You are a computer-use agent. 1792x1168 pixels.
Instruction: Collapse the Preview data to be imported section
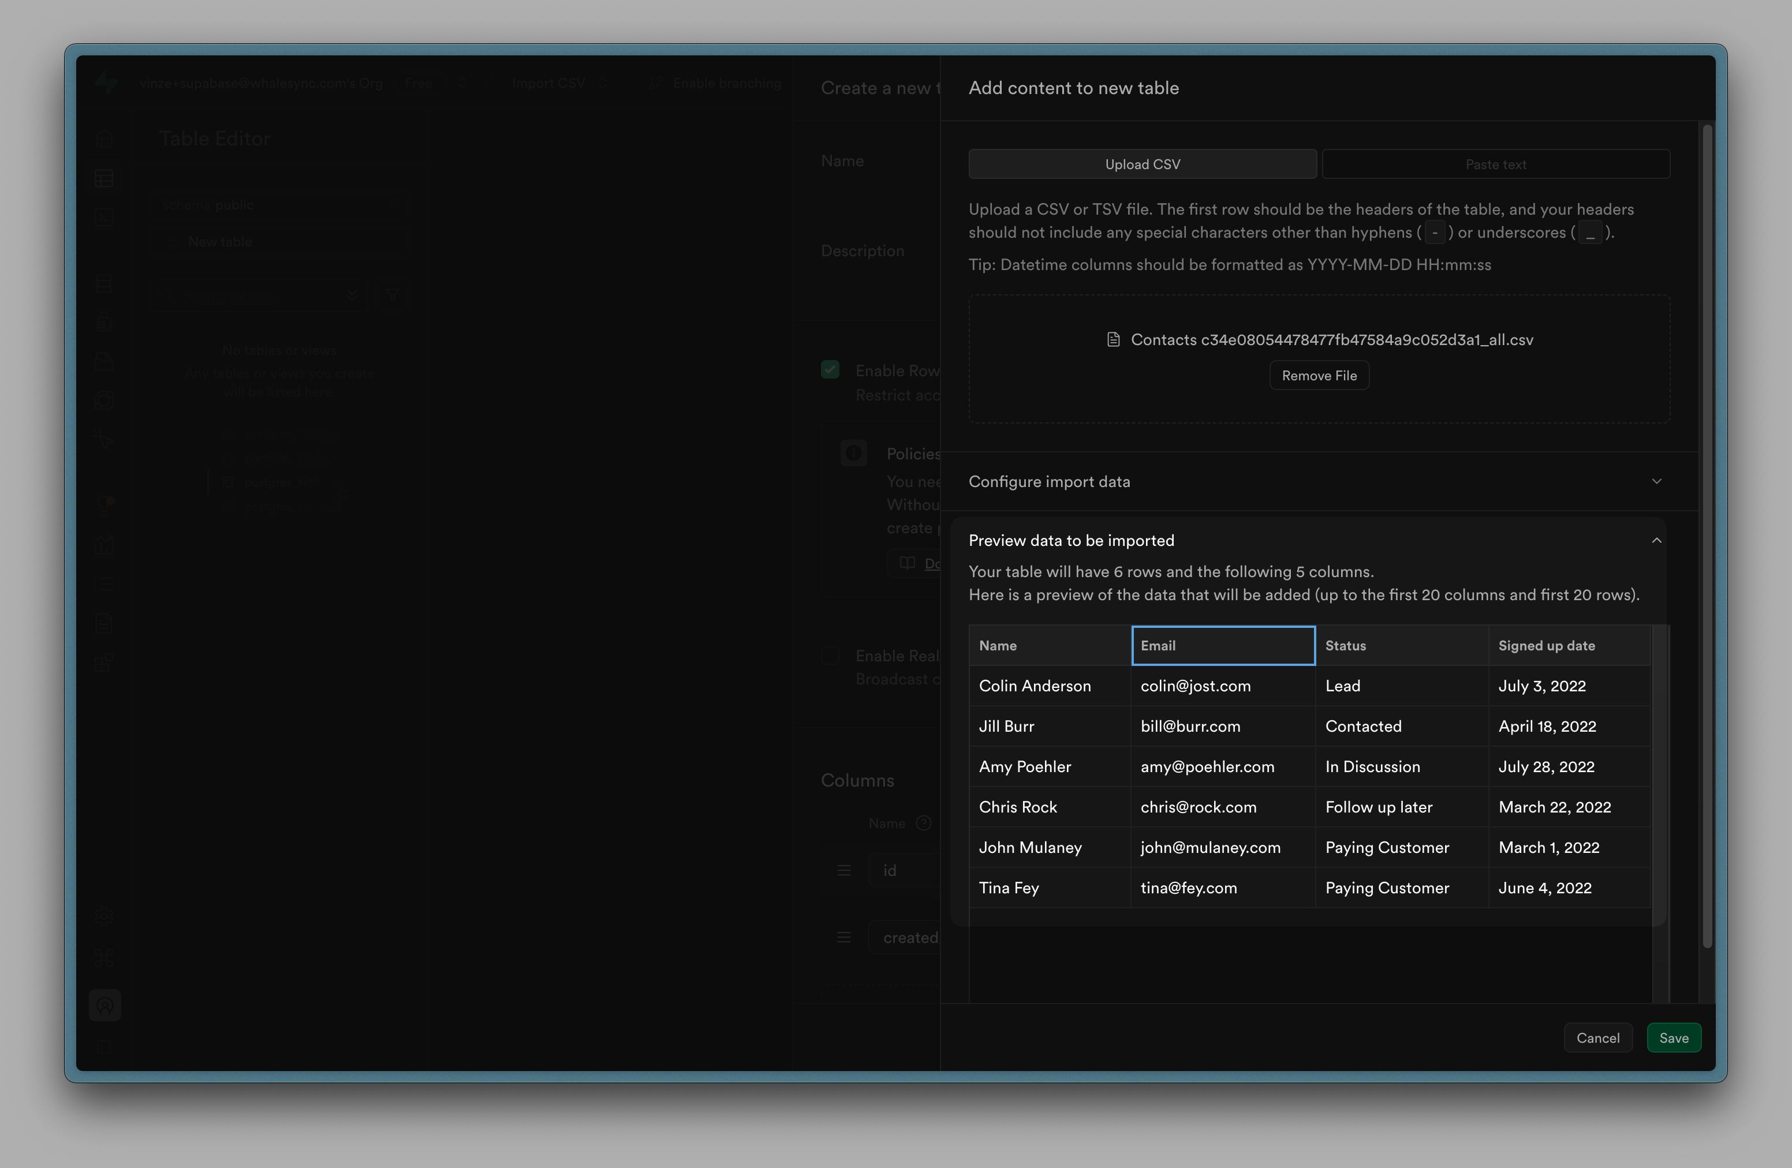click(1656, 540)
